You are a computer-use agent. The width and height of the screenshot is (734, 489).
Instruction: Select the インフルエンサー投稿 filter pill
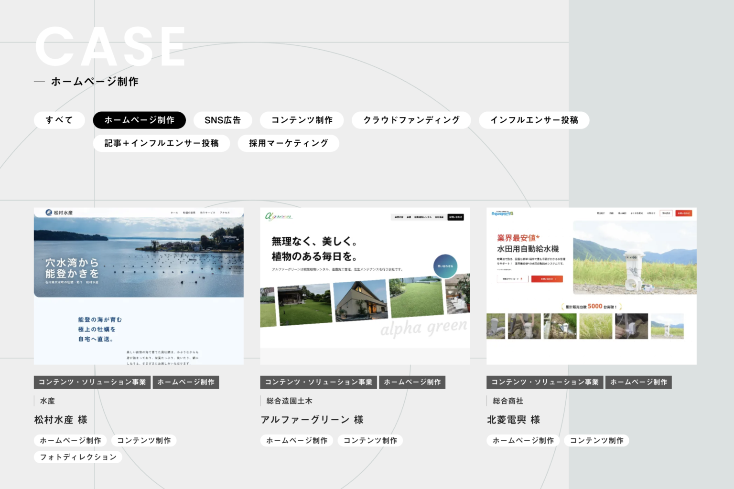[x=534, y=120]
